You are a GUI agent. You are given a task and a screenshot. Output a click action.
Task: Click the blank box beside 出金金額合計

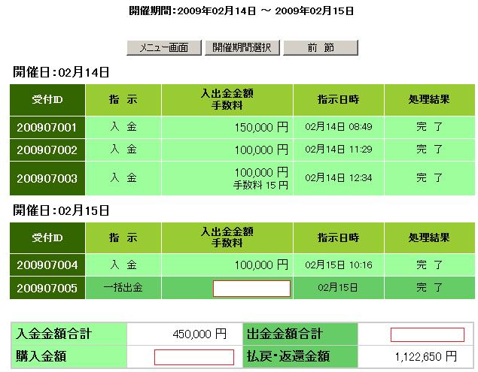click(x=428, y=335)
